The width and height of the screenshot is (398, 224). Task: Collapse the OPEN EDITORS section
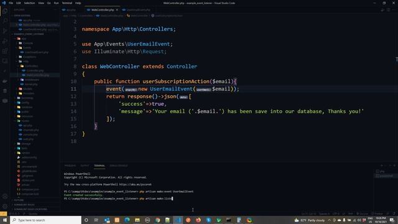(22, 16)
